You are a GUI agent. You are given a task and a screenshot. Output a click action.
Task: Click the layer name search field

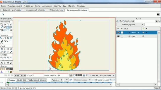click(152, 24)
